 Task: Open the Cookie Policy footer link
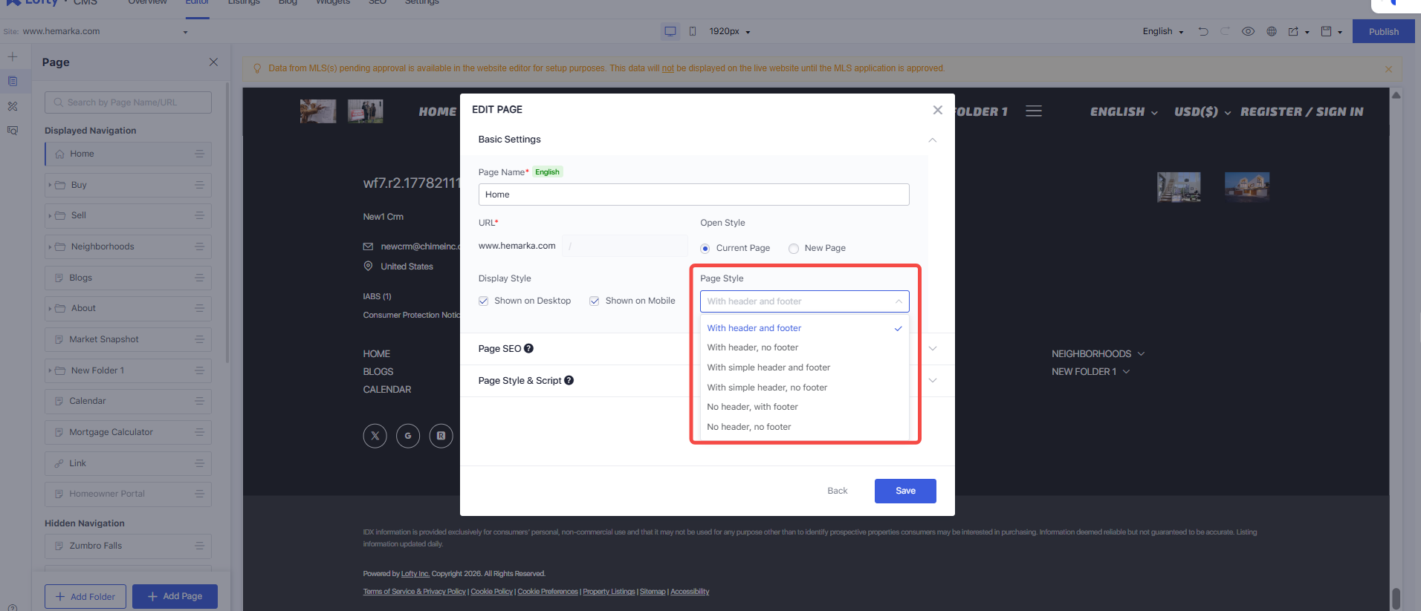tap(491, 592)
